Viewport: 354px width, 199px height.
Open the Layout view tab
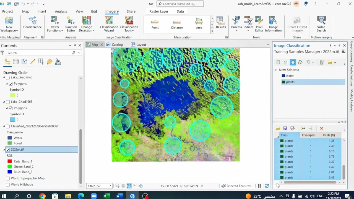pyautogui.click(x=139, y=44)
